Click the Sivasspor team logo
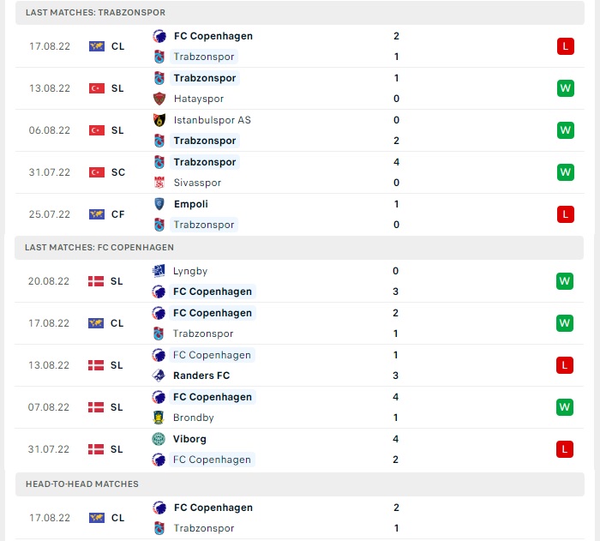Screen dimensions: 600x541 159,183
